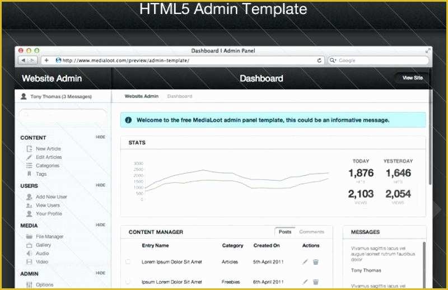Click the Website Admin header title
Viewport: 448px width, 290px height.
point(52,78)
